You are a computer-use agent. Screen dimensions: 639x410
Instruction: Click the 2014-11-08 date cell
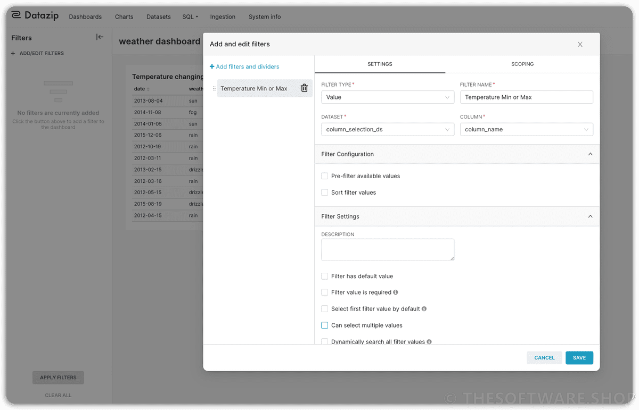148,112
